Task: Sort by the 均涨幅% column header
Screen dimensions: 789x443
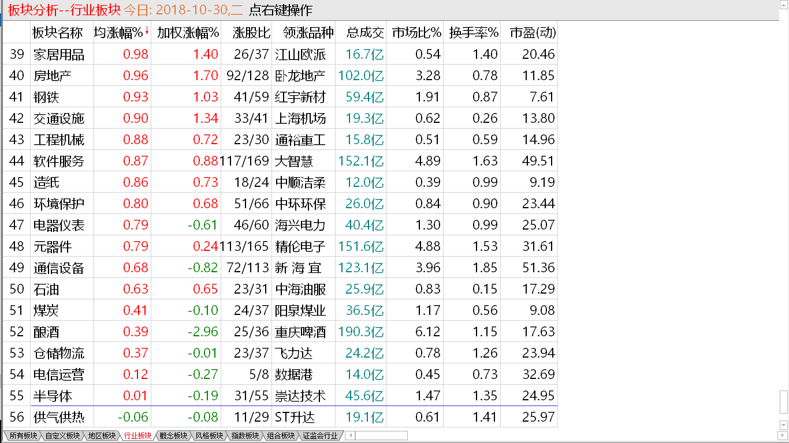Action: click(122, 33)
